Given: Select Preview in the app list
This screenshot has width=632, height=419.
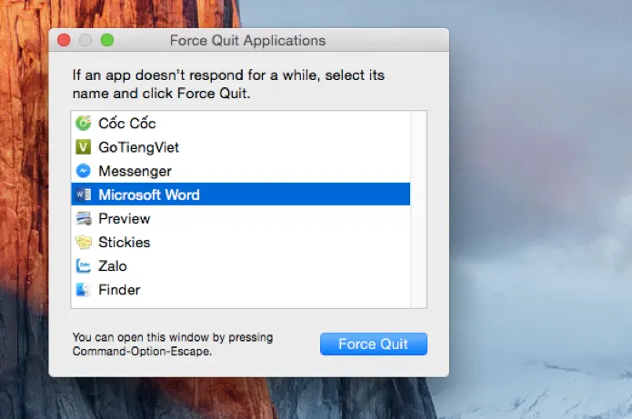Looking at the screenshot, I should [x=241, y=218].
